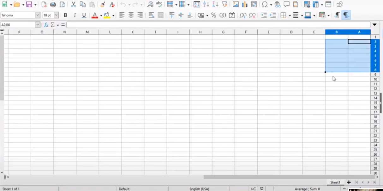Increase the indent
This screenshot has width=383, height=191.
click(x=264, y=15)
